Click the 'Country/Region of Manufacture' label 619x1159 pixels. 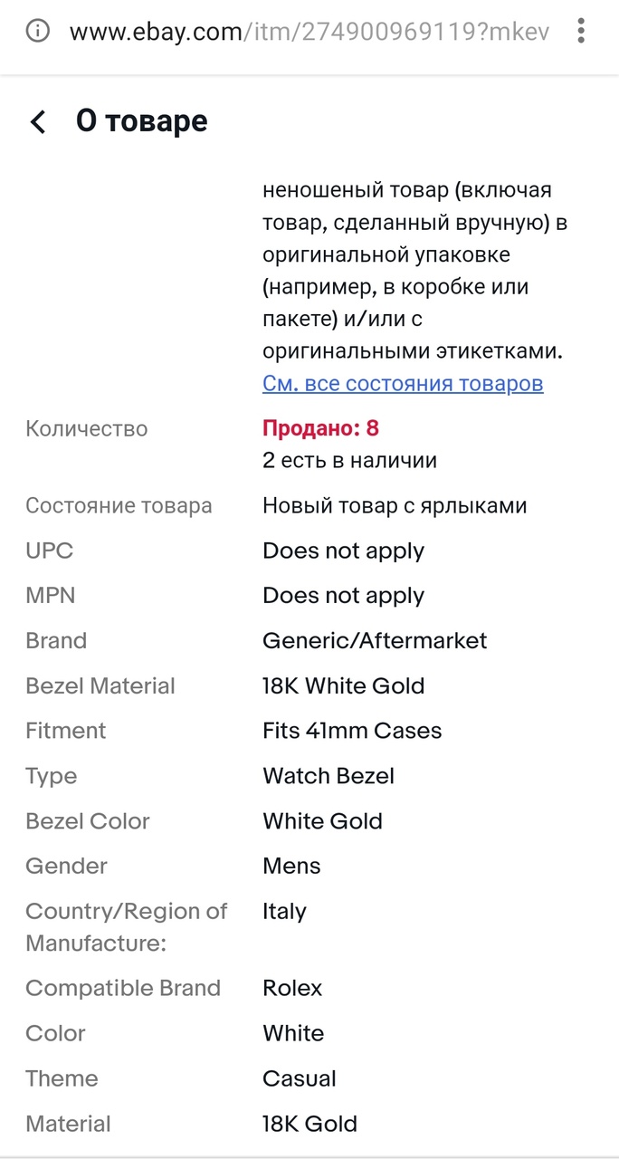(x=126, y=927)
